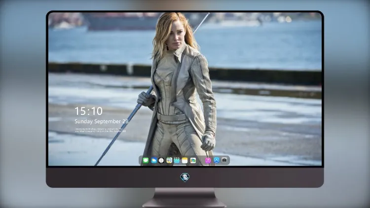The height and width of the screenshot is (208, 370).
Task: Click the woman's belt buckle in wallpaper
Action: click(x=172, y=118)
